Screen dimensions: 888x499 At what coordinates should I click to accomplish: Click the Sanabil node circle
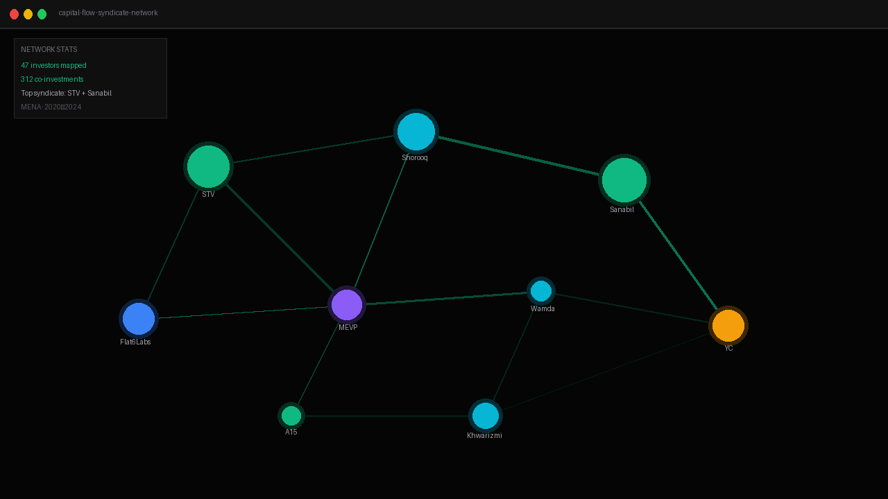(x=624, y=180)
